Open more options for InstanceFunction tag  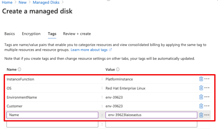coord(207,79)
